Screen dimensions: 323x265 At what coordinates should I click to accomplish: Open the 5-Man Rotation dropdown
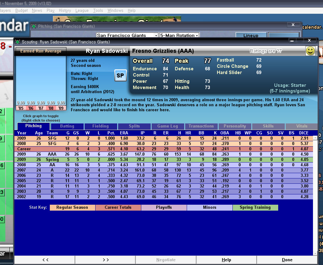coord(179,35)
